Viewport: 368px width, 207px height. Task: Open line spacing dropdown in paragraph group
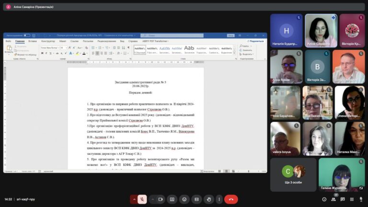[111, 53]
